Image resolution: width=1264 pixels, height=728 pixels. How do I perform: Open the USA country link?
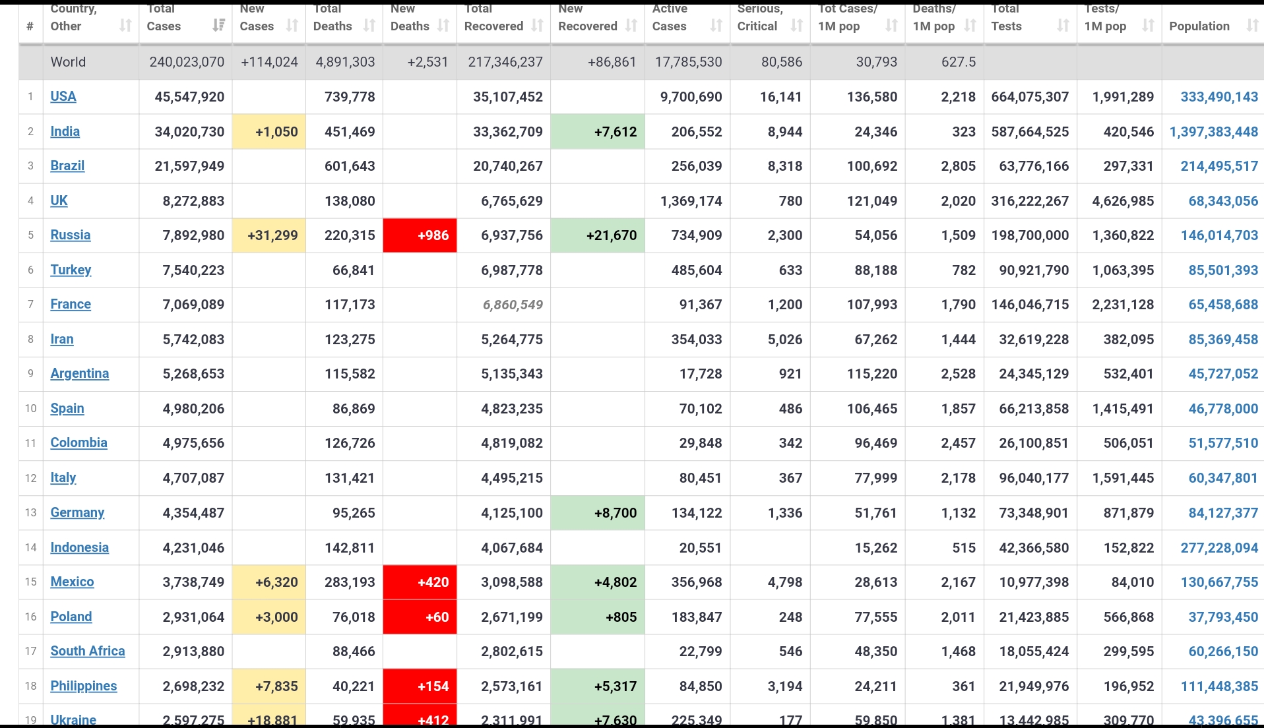tap(63, 96)
